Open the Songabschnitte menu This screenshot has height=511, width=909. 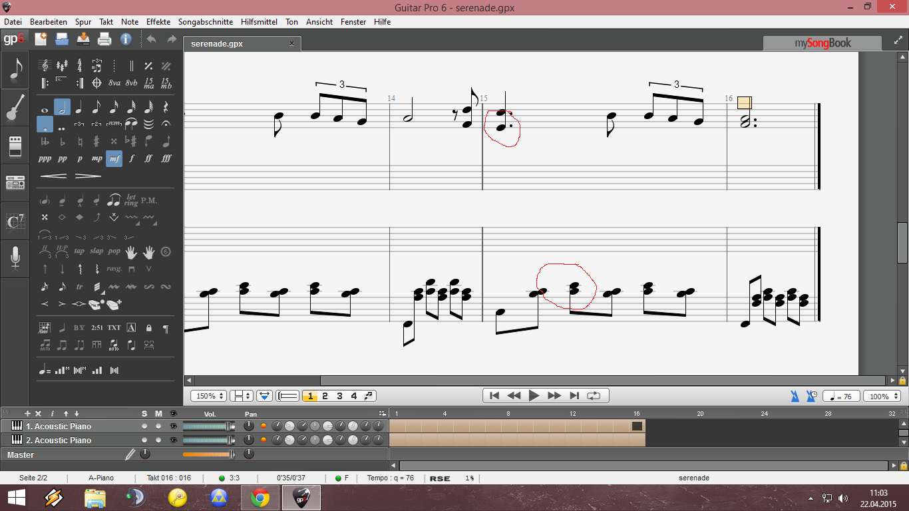[206, 22]
